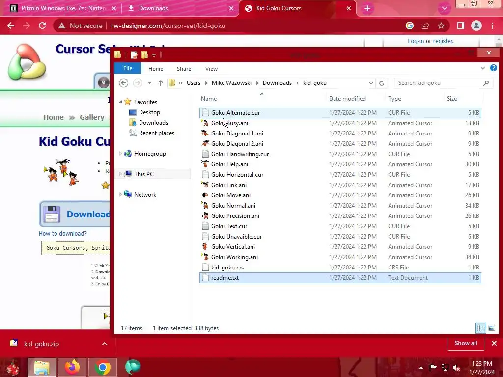
Task: Select Downloads in Favorites sidebar
Action: click(153, 122)
